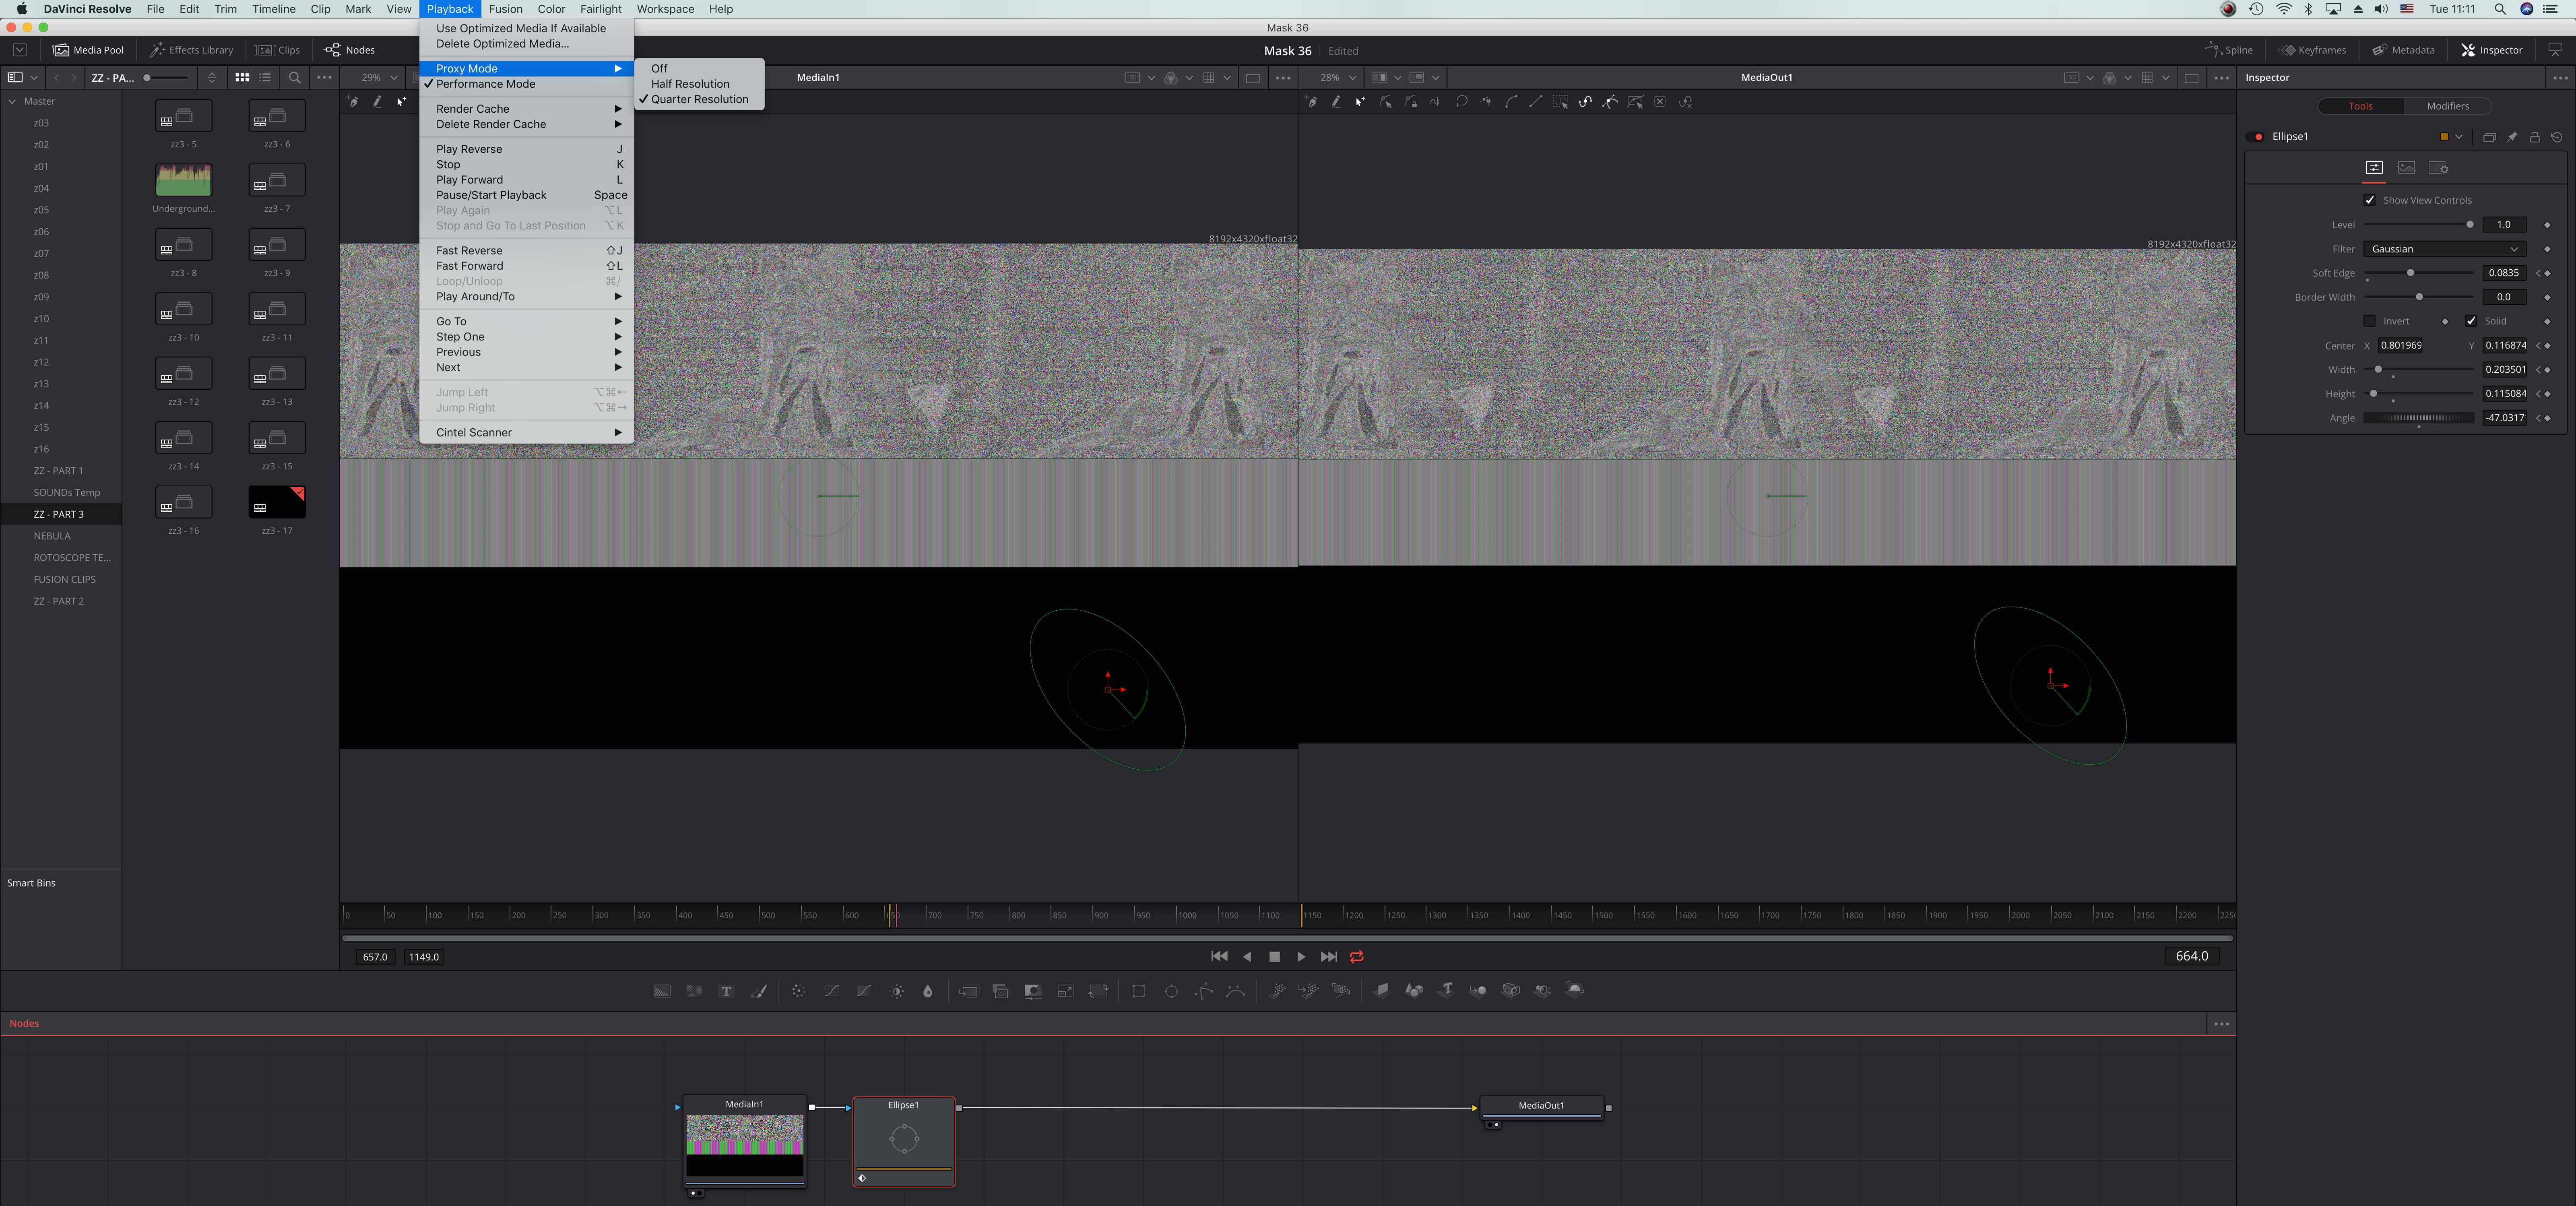
Task: Add a Background node from the toolbar
Action: (x=662, y=991)
